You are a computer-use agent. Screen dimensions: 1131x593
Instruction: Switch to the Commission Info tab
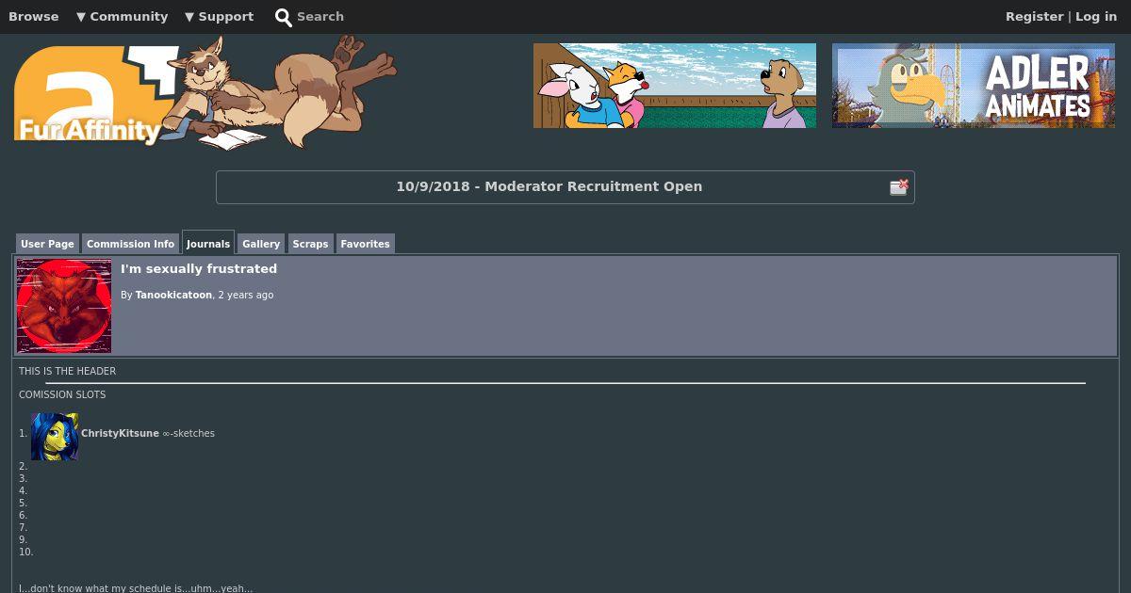click(131, 244)
